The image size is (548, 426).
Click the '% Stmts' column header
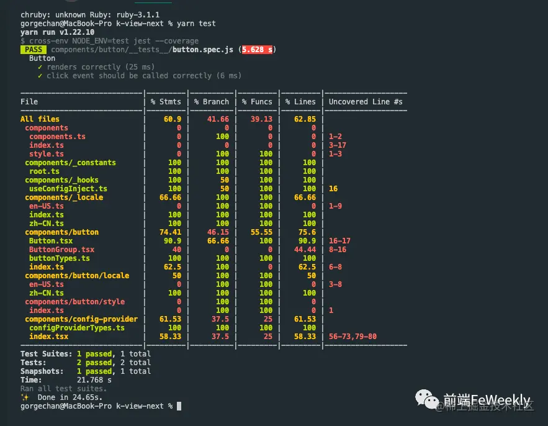[166, 102]
